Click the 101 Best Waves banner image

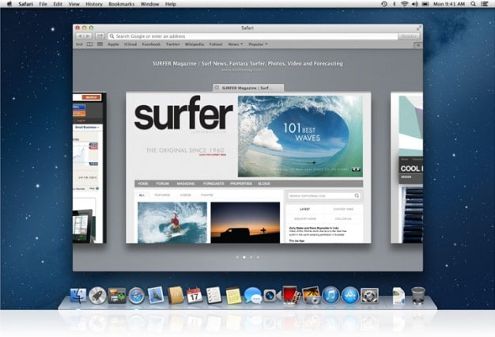pyautogui.click(x=300, y=136)
